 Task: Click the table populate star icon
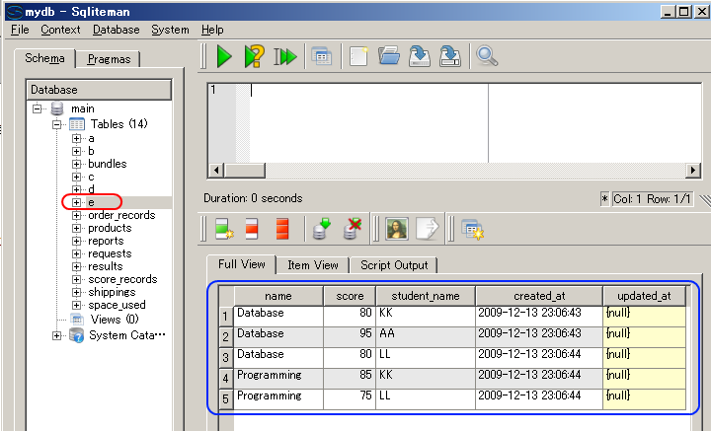pyautogui.click(x=472, y=229)
